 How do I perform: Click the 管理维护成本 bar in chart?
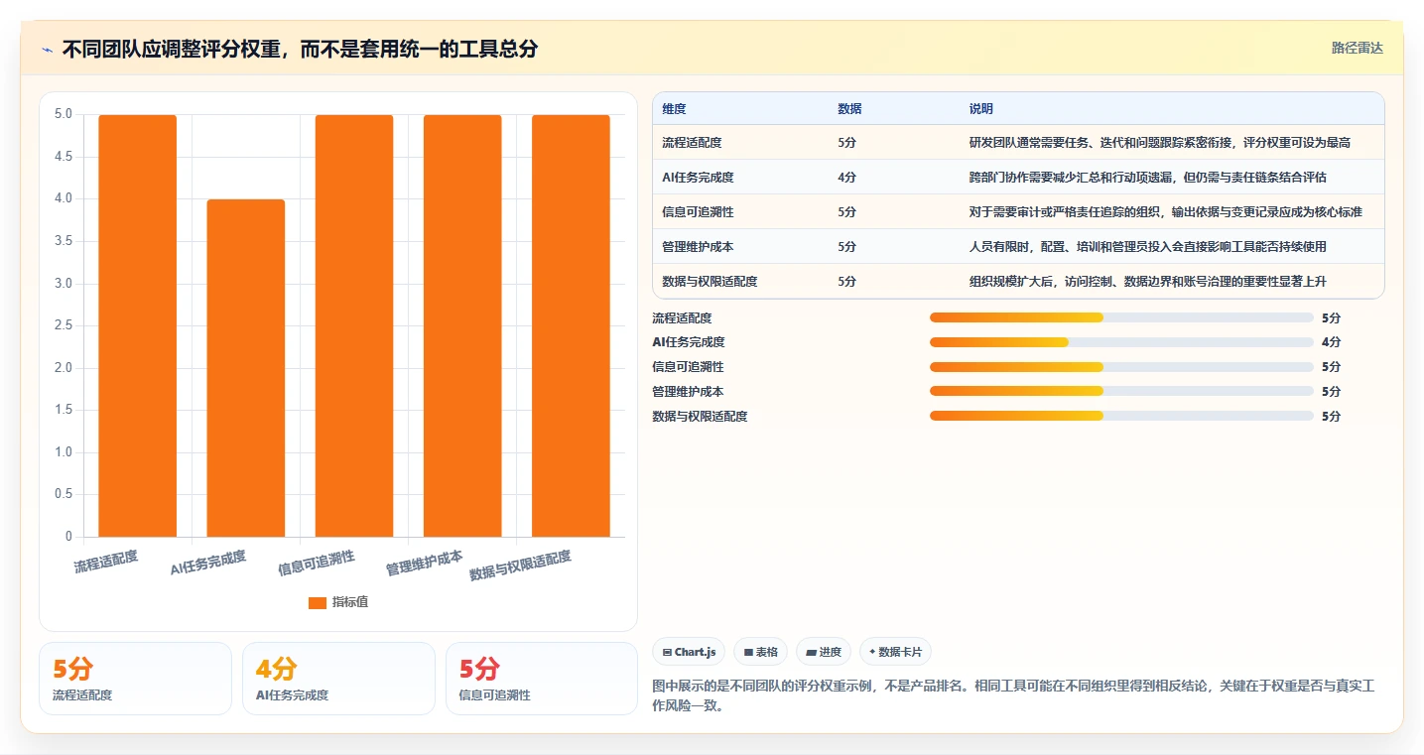point(462,325)
